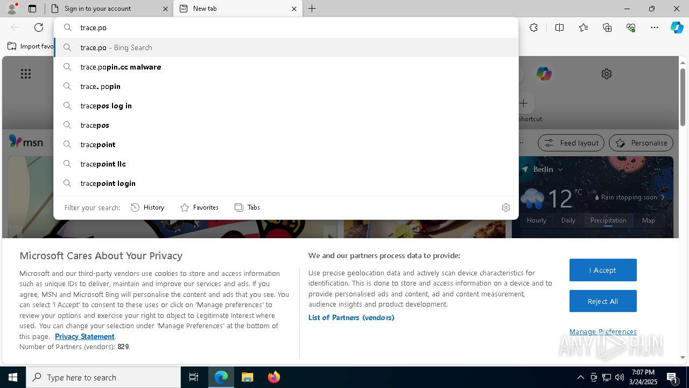Open Manage Preferences link
Image resolution: width=689 pixels, height=388 pixels.
[x=603, y=331]
